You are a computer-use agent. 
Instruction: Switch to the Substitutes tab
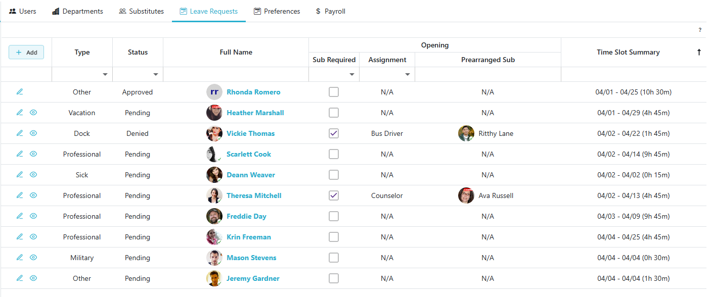pos(142,11)
